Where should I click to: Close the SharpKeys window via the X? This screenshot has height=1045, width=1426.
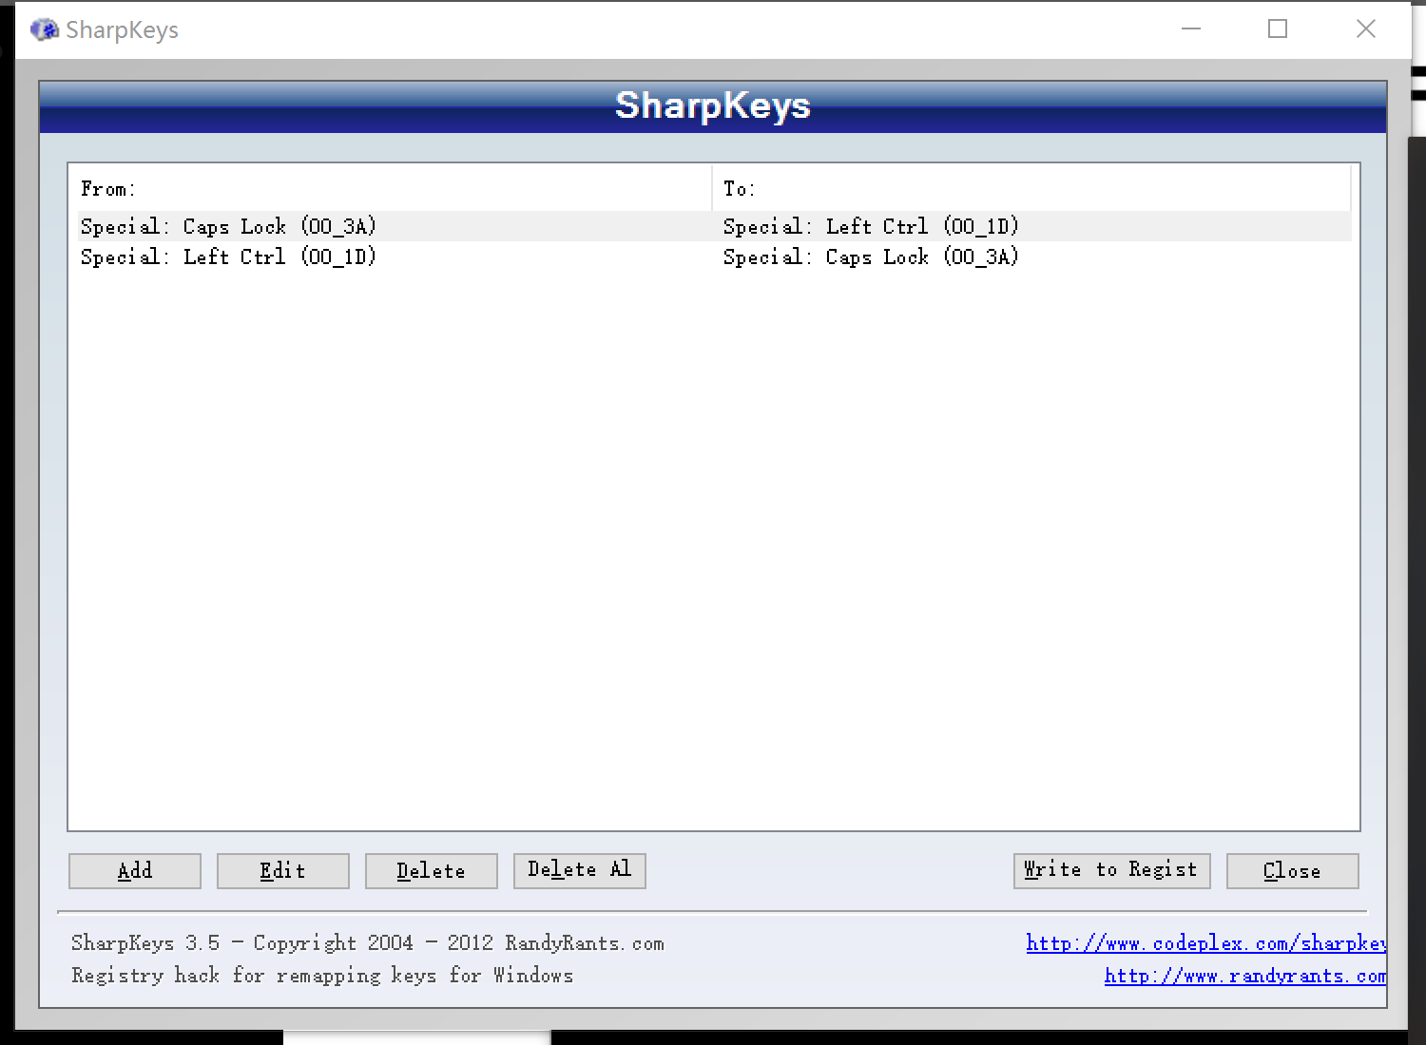point(1366,28)
